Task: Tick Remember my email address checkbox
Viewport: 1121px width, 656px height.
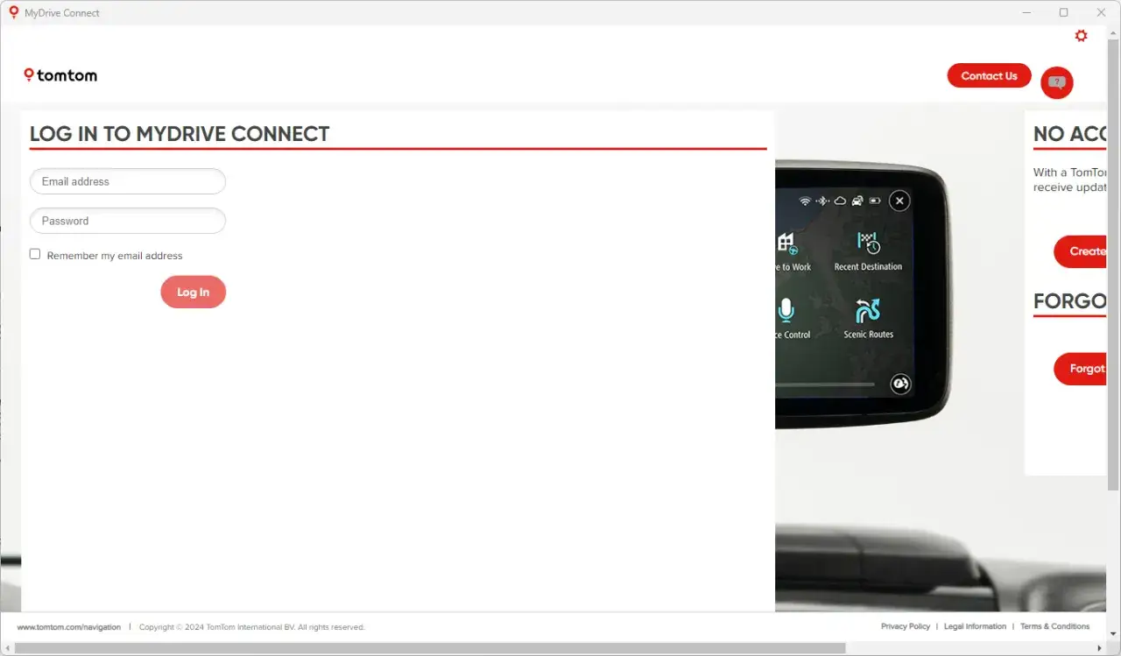Action: coord(35,254)
